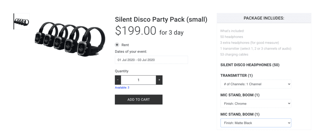Click the $199.00 price text
Viewport: 313px width, 133px height.
(135, 31)
